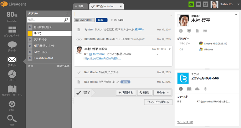Click the blue SNS tag at top

click(x=101, y=20)
